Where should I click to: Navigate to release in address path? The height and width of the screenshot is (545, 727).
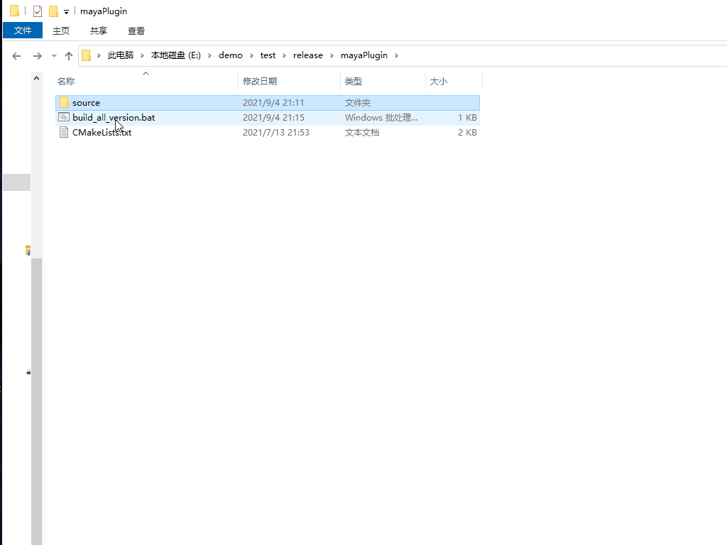coord(307,55)
